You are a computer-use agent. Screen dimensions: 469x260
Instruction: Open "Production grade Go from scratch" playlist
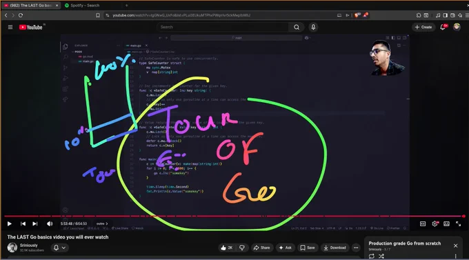(404, 243)
